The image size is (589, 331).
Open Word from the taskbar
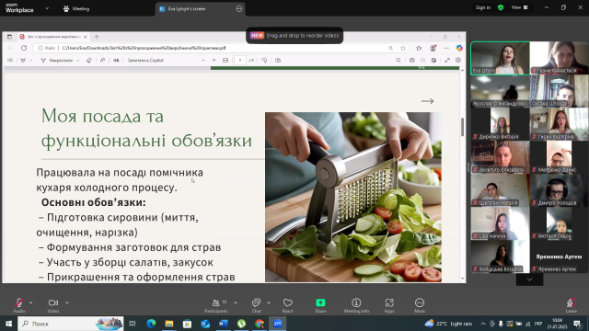tap(223, 324)
